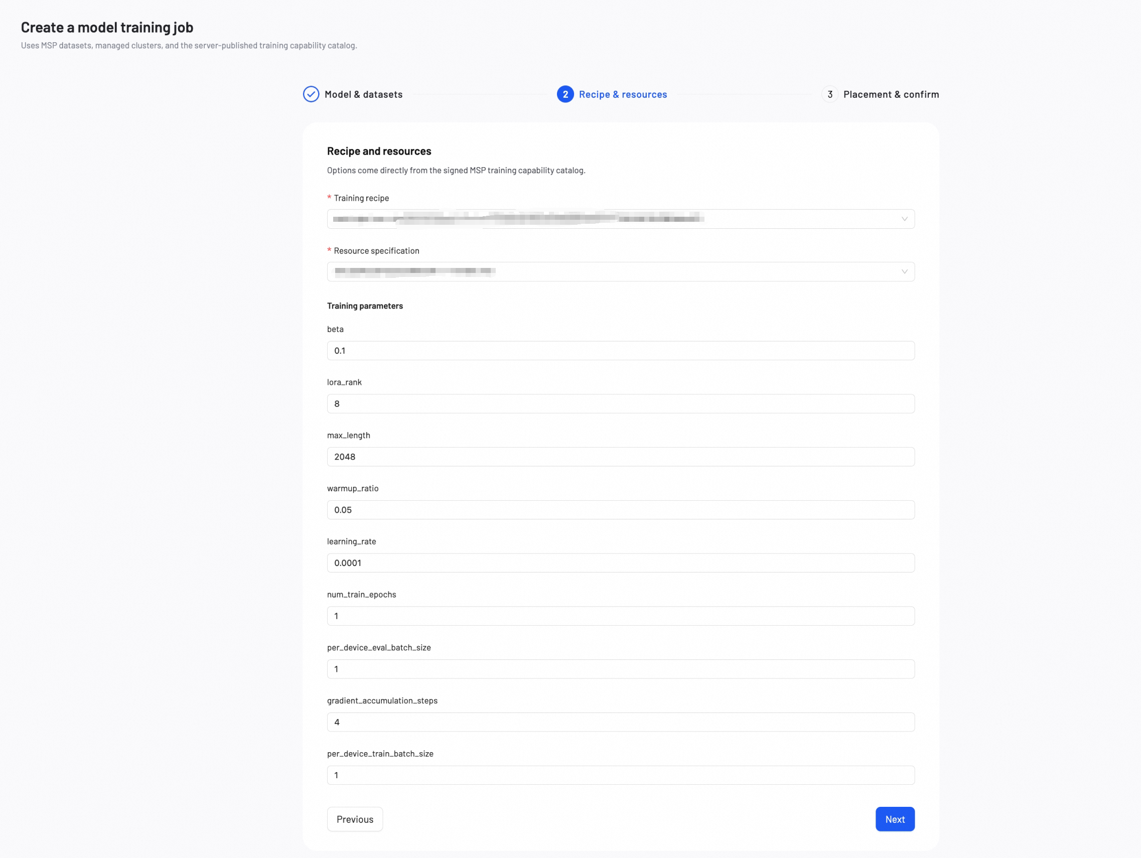The width and height of the screenshot is (1141, 858).
Task: Click the step 2 circle icon
Action: click(x=565, y=94)
